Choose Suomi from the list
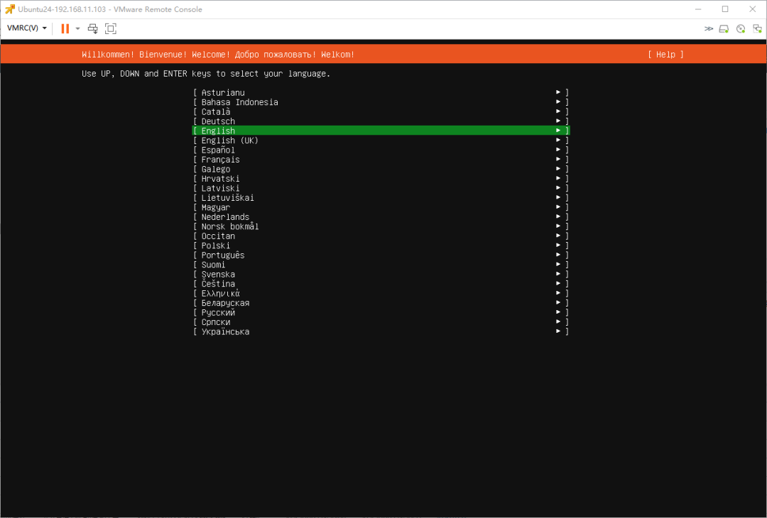 381,265
